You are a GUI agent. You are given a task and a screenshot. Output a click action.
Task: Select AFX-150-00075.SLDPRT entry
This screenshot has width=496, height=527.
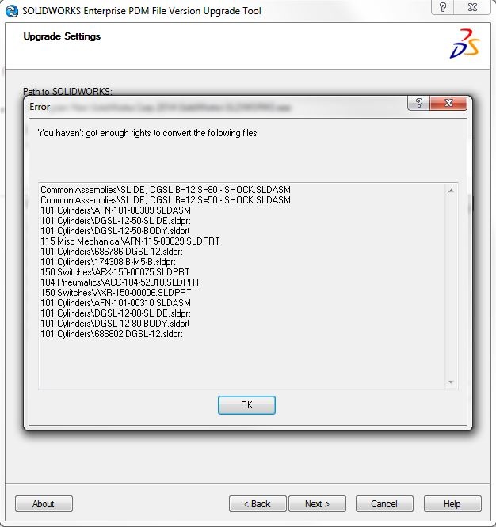(x=115, y=272)
